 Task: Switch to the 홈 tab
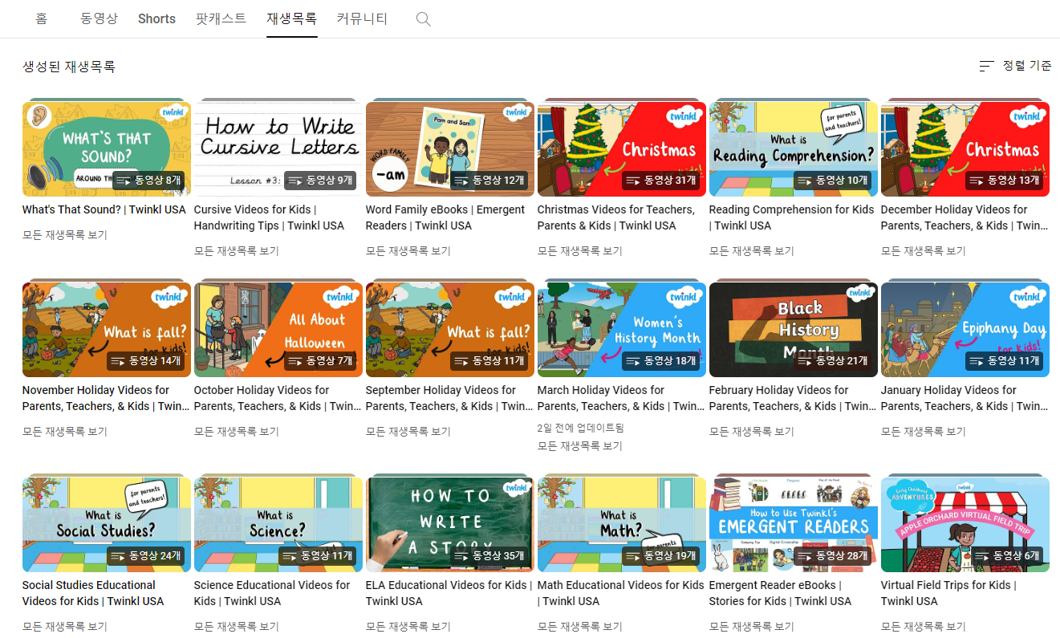pos(42,18)
